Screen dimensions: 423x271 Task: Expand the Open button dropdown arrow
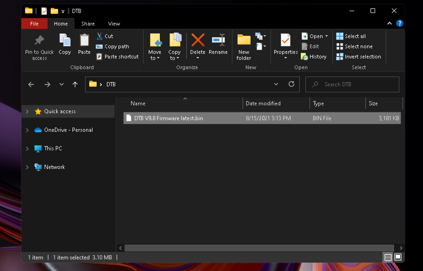coord(326,36)
